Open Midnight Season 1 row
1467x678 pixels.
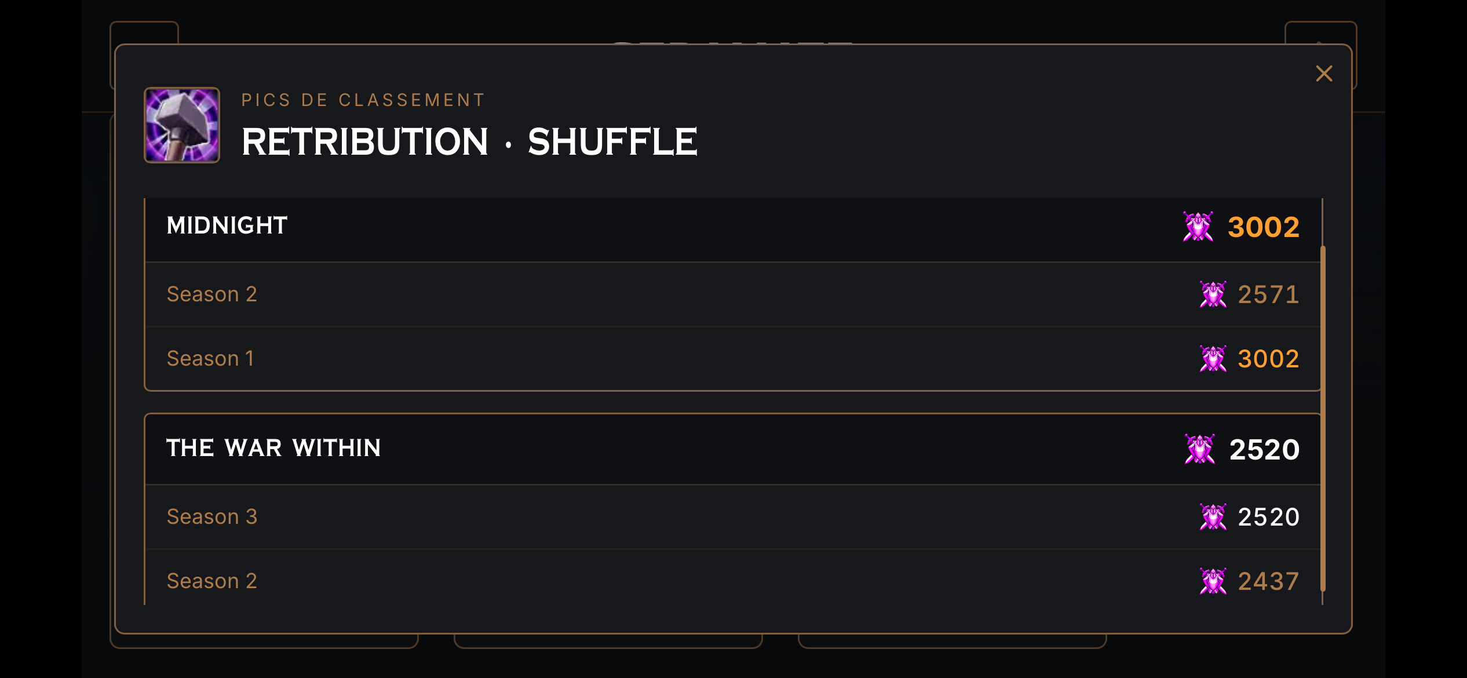click(733, 359)
